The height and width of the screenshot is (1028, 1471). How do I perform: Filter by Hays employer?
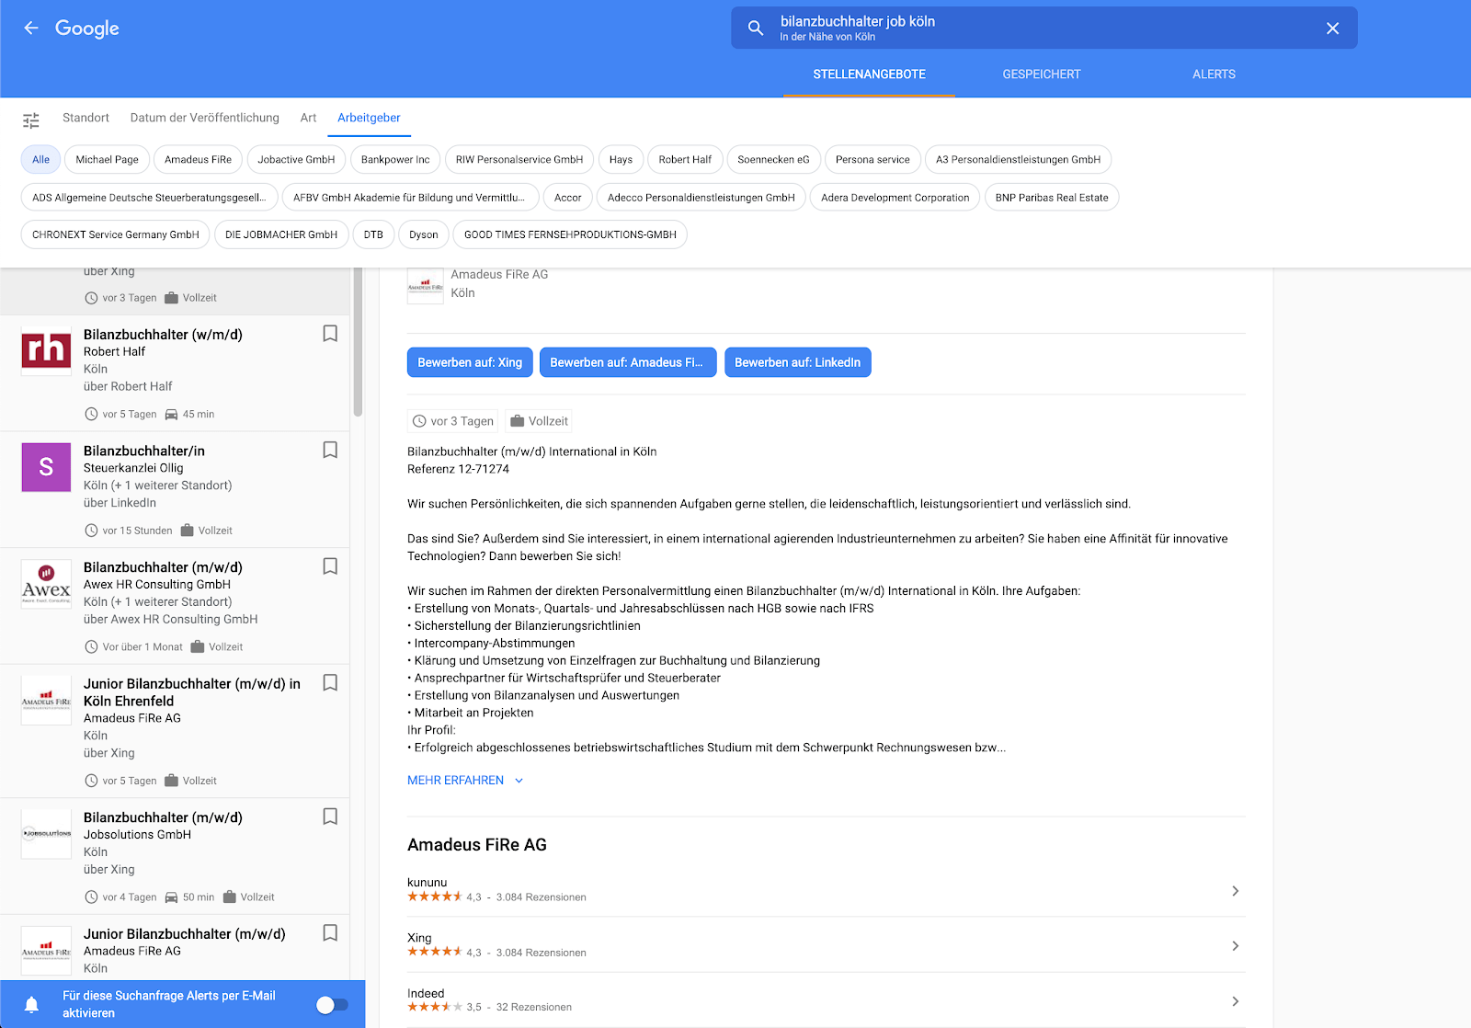tap(621, 159)
